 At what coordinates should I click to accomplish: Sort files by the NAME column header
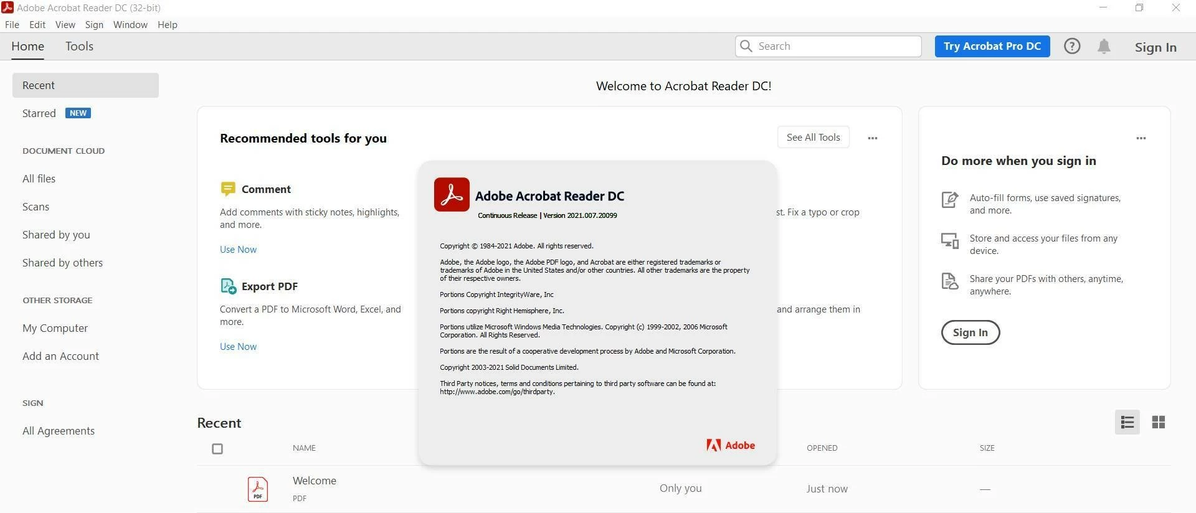[x=304, y=448]
